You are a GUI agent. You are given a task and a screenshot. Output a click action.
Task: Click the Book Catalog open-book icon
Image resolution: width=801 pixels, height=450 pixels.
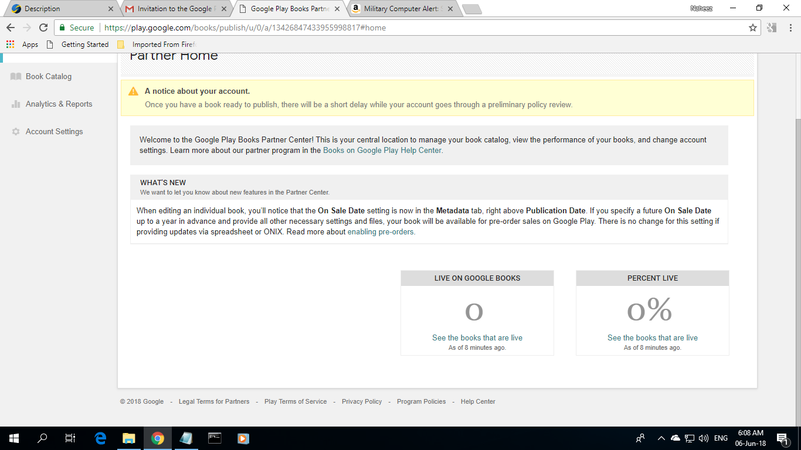click(x=16, y=76)
